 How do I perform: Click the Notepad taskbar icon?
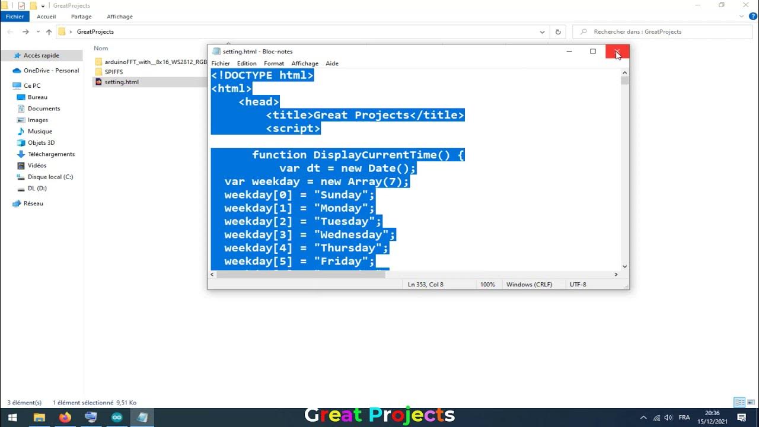[142, 418]
